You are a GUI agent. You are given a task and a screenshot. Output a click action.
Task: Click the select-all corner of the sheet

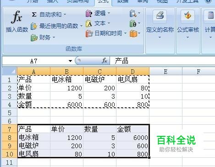tap(10, 71)
